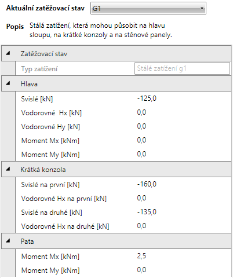Select the Krátká konzola header label

(x=43, y=170)
